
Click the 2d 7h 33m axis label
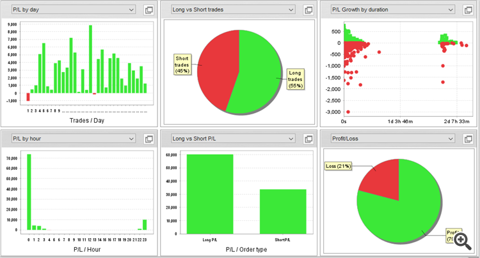coord(457,121)
